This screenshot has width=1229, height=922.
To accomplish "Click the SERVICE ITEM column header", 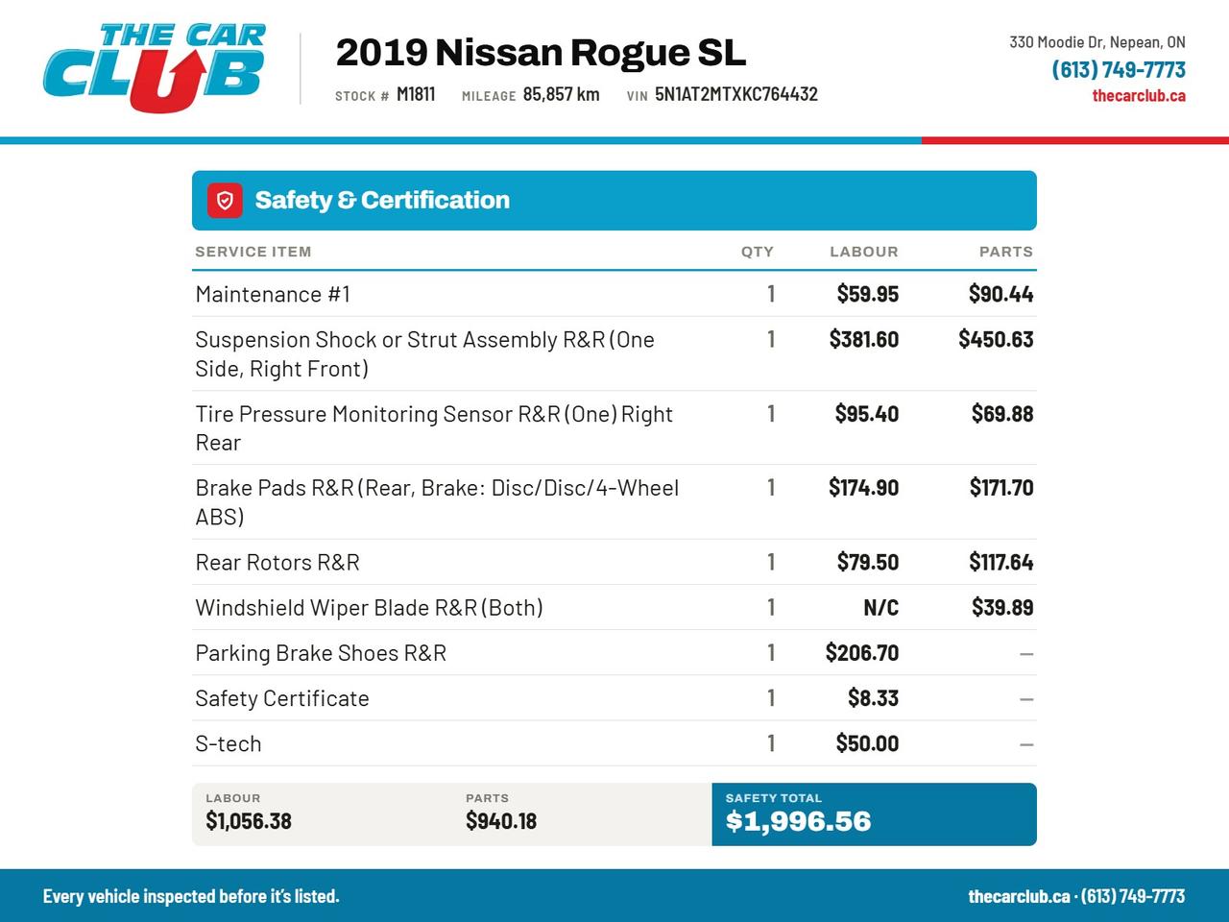I will click(253, 252).
